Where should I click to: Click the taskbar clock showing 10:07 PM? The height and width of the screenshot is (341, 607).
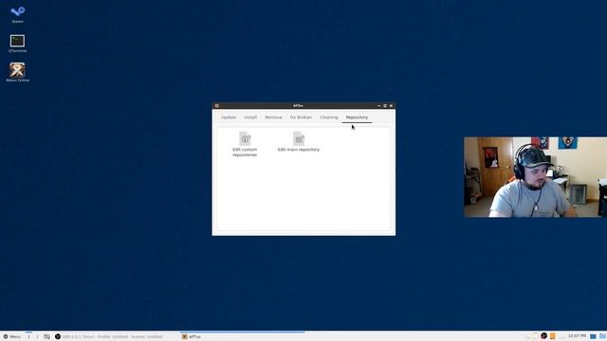pos(577,336)
